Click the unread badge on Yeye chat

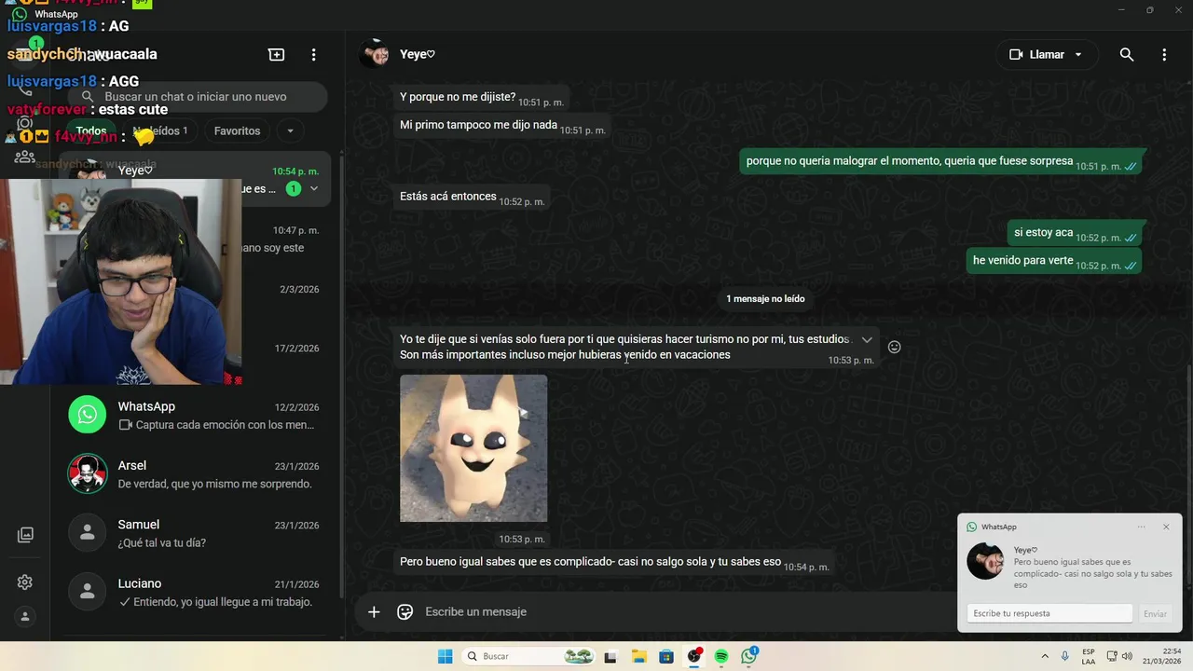point(294,188)
